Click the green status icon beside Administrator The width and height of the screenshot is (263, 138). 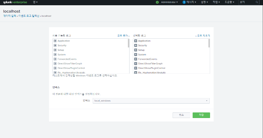click(x=157, y=2)
